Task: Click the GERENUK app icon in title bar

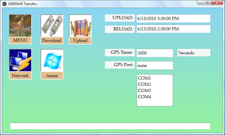Action: pos(4,4)
